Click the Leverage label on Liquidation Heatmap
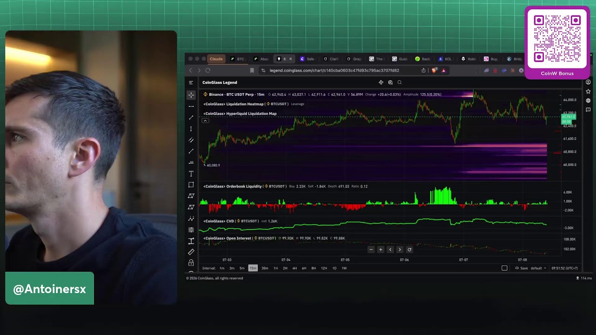 click(298, 104)
